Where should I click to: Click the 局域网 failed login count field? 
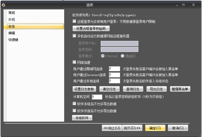pos(114,69)
